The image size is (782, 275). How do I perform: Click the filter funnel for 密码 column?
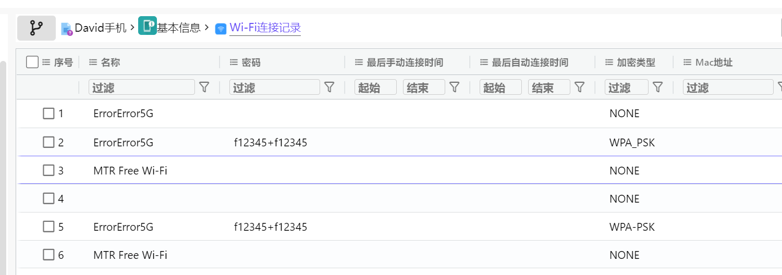click(329, 87)
